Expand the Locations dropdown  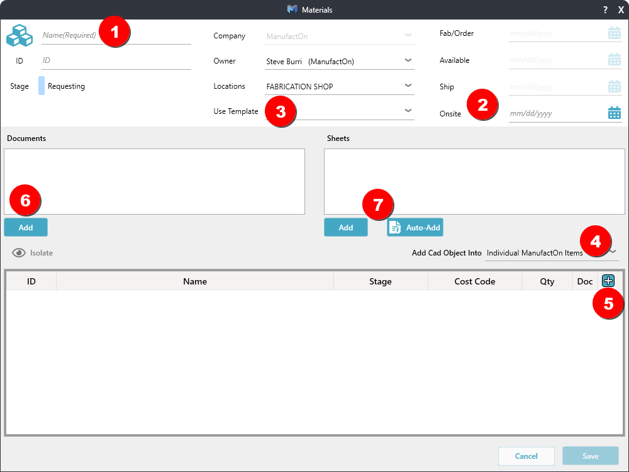[x=408, y=86]
